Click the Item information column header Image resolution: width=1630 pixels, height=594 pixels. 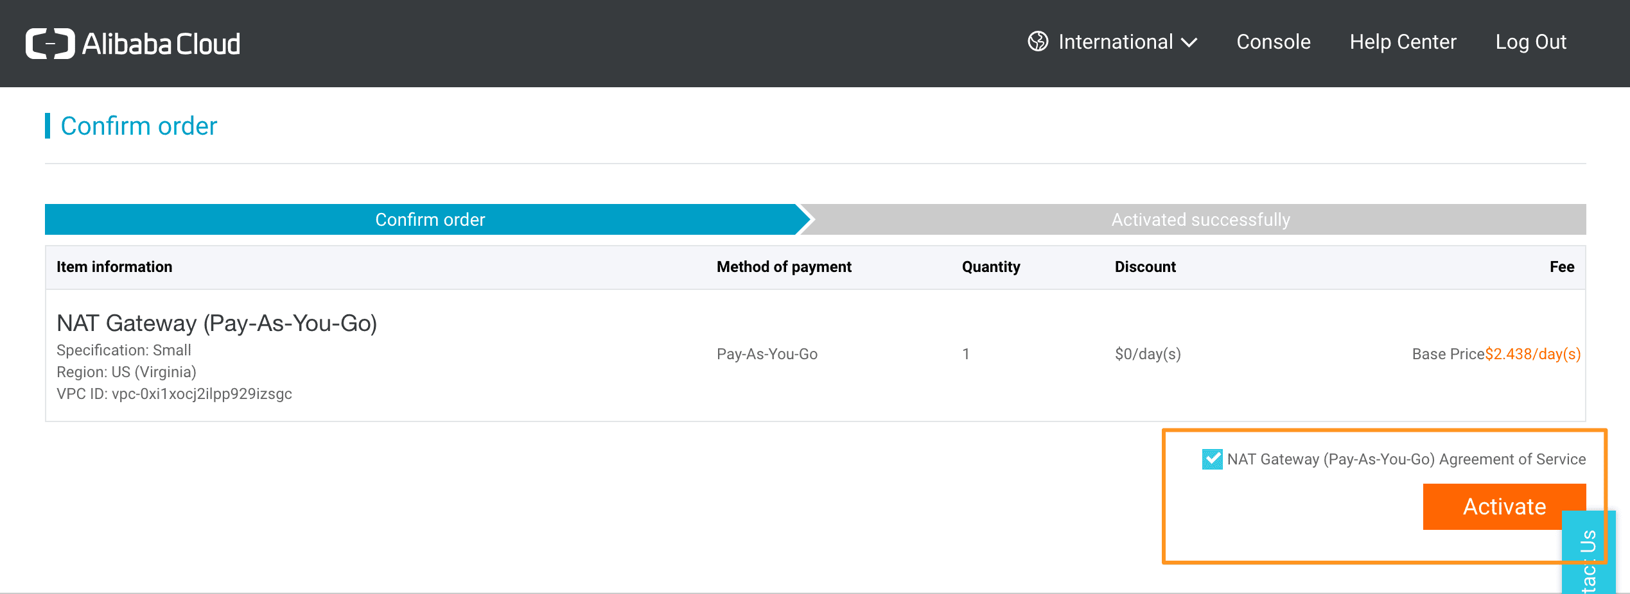114,267
